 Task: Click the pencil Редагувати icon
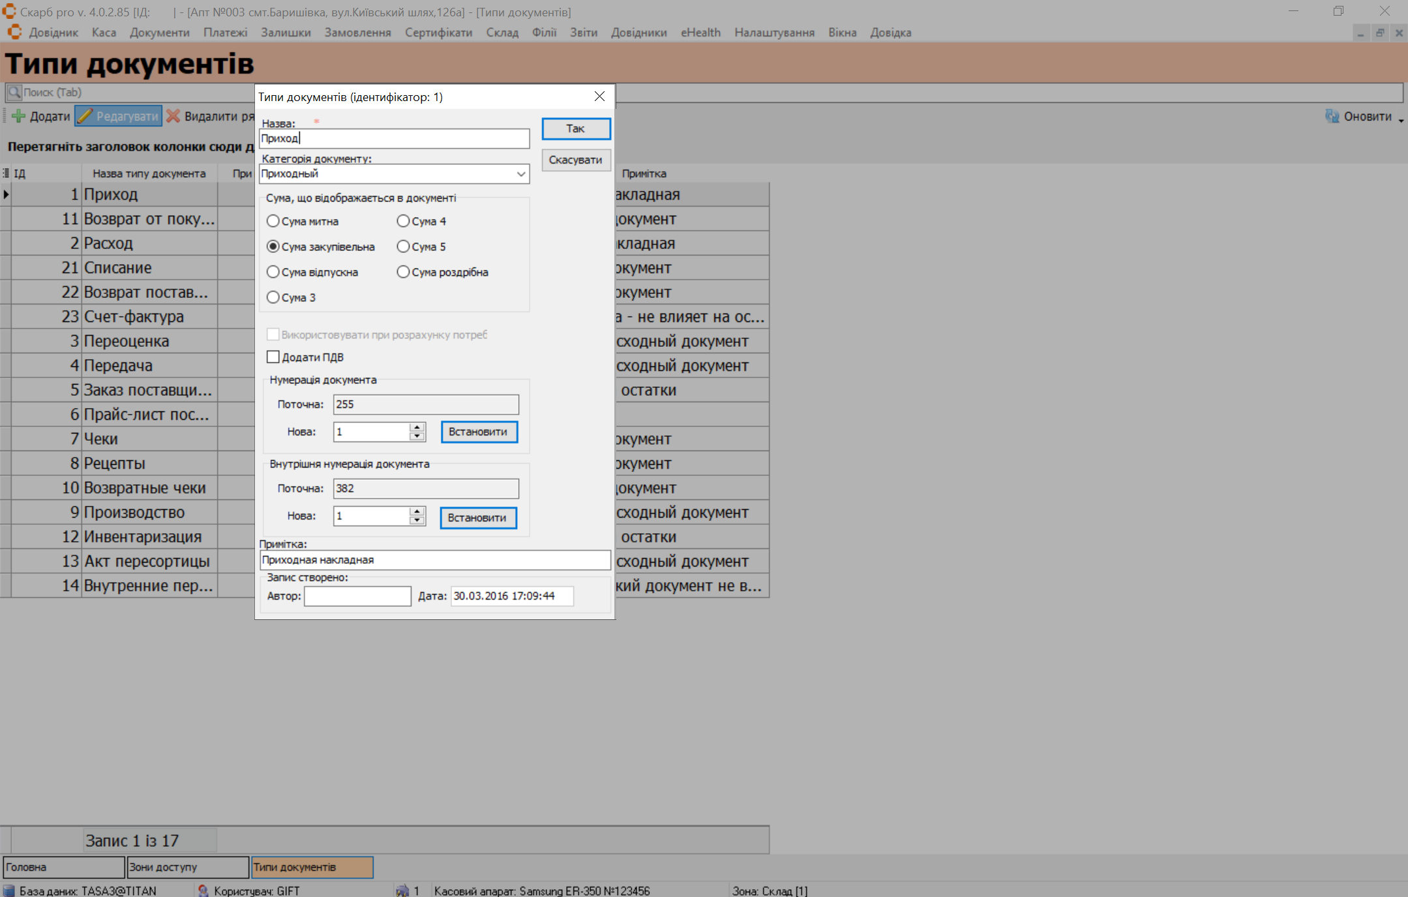[85, 116]
